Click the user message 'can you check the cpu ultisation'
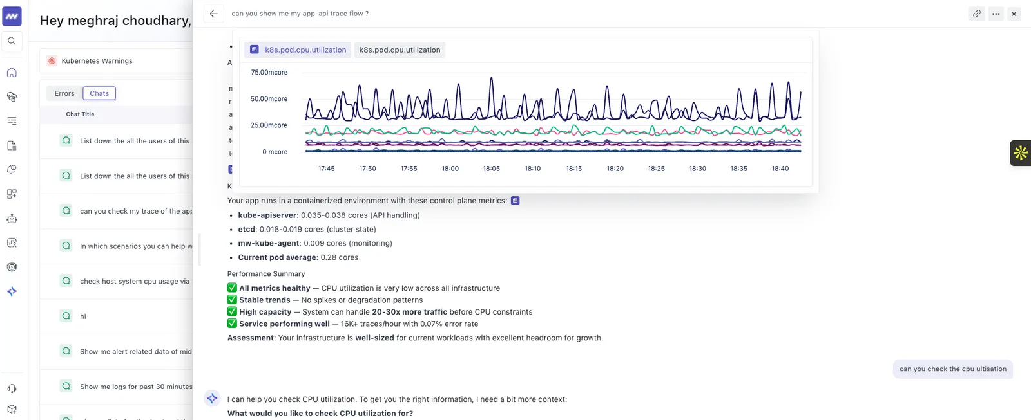 click(x=952, y=369)
